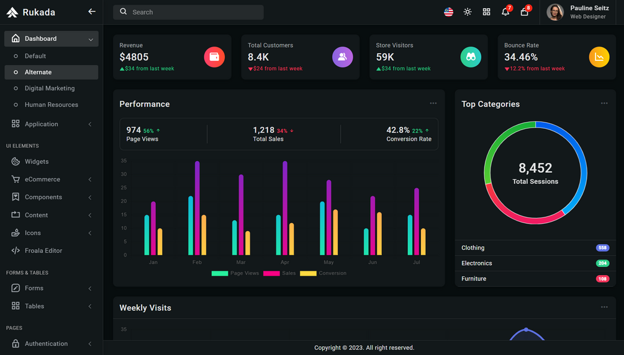Toggle the yellow Conversion legend swatch
Image resolution: width=624 pixels, height=355 pixels.
[x=308, y=273]
